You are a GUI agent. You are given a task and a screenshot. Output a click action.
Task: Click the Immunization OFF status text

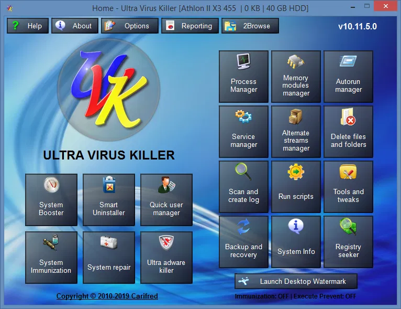pos(262,296)
